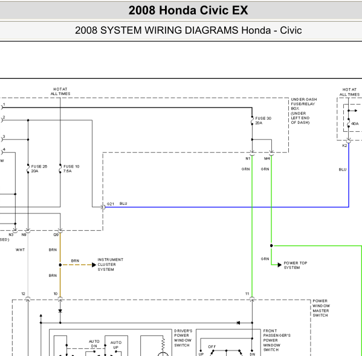Click "HOT AT ALL TIMES" label above Fuse 10
The height and width of the screenshot is (356, 362).
coord(60,91)
